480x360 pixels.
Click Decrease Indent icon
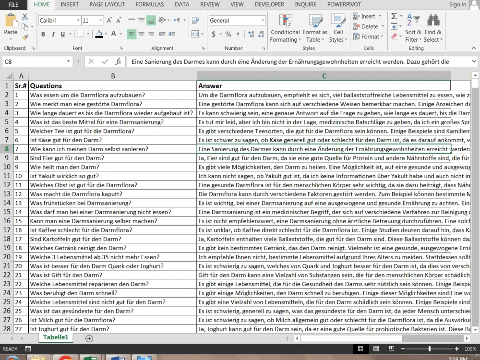coord(162,34)
